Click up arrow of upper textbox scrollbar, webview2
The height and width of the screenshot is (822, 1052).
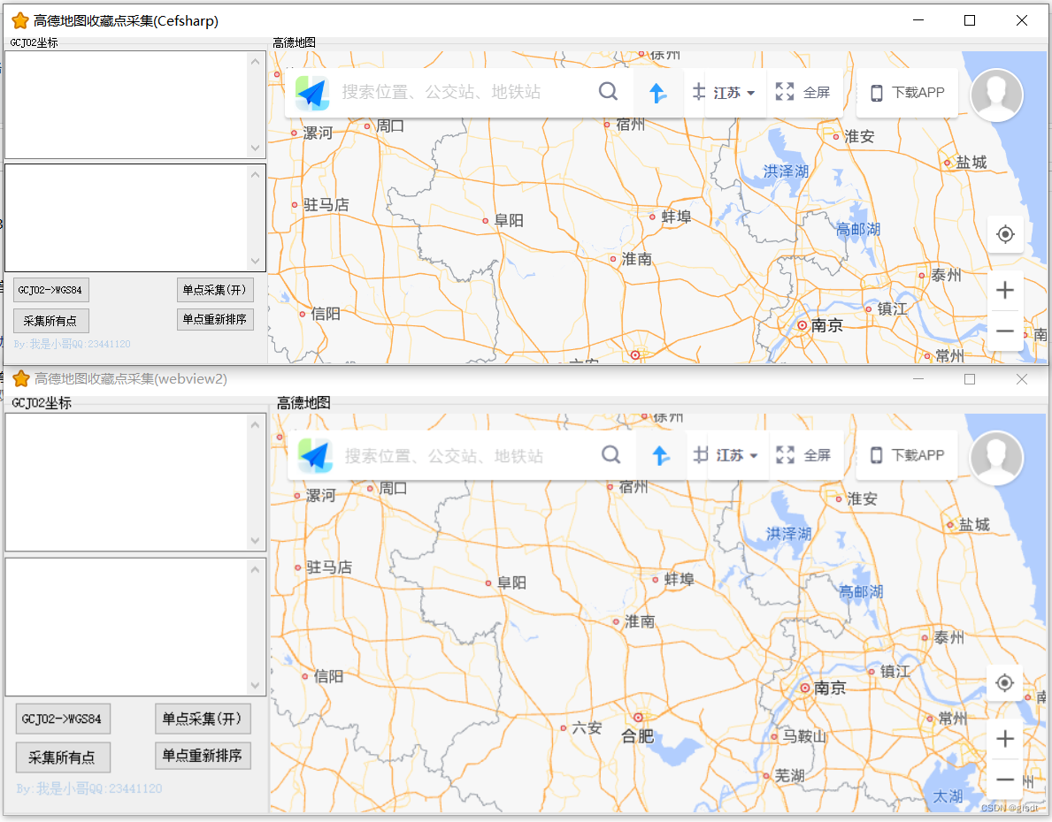click(x=255, y=424)
